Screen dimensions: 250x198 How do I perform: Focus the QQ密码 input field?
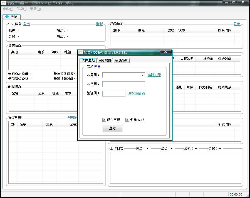[x=123, y=84]
